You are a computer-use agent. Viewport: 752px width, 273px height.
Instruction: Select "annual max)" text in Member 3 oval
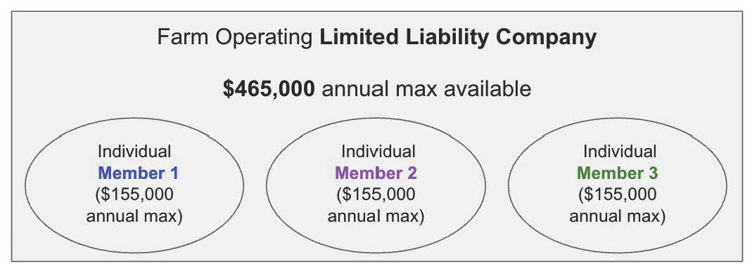pos(618,217)
